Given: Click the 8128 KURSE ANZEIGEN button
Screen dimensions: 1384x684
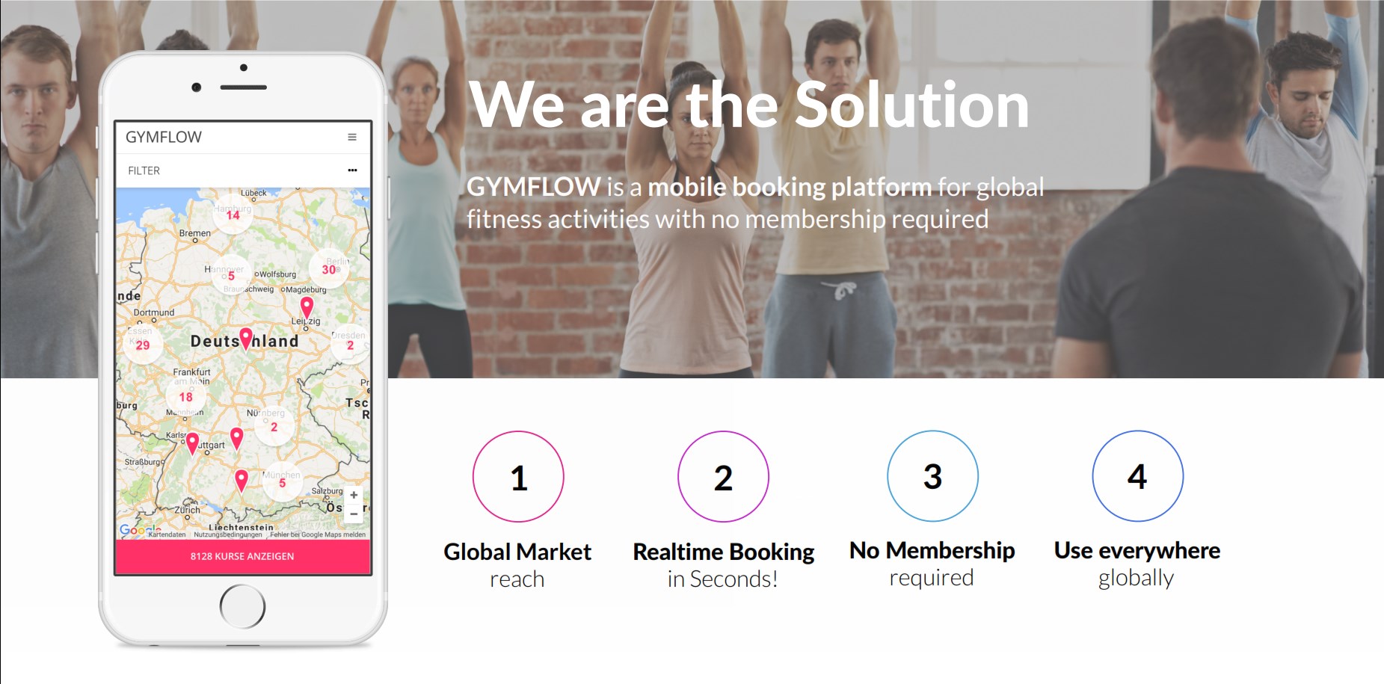Looking at the screenshot, I should click(x=243, y=556).
